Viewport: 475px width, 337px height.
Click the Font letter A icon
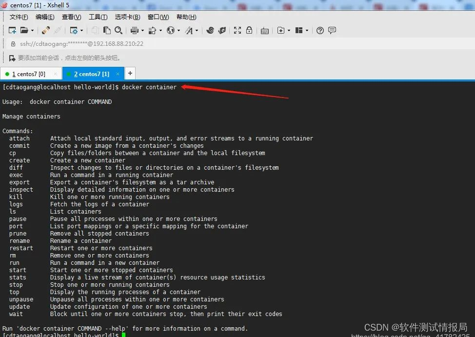(189, 30)
